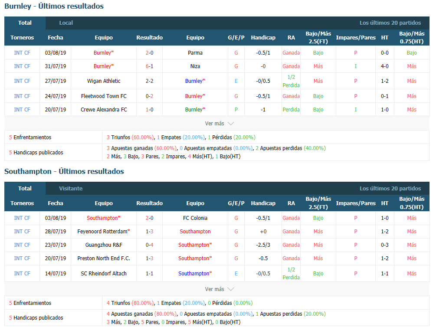This screenshot has height=327, width=433.
Task: Click the 0-4 result for Guangzhou R&F
Action: [x=149, y=245]
